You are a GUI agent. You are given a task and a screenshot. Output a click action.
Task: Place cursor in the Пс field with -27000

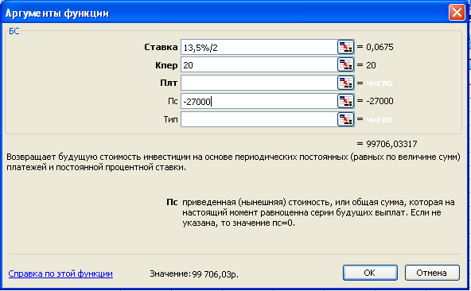point(259,101)
